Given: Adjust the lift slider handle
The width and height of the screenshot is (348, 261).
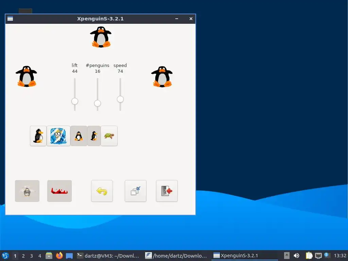Looking at the screenshot, I should coord(75,101).
